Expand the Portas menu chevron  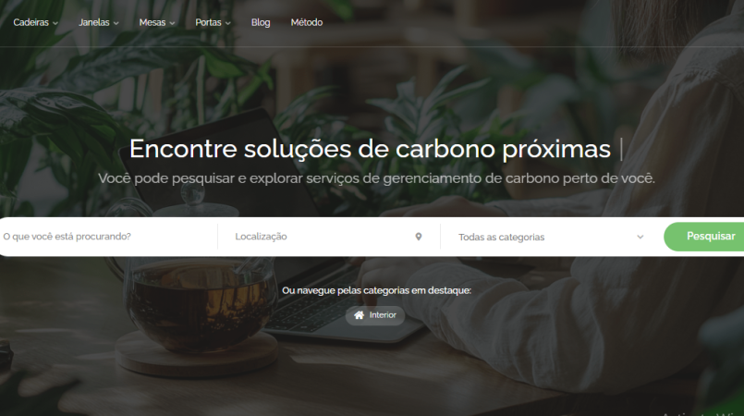(228, 23)
